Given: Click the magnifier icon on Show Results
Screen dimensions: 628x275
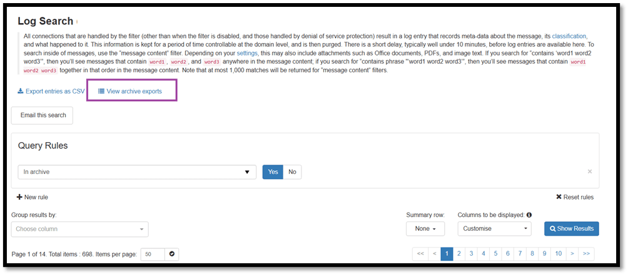Looking at the screenshot, I should point(553,229).
